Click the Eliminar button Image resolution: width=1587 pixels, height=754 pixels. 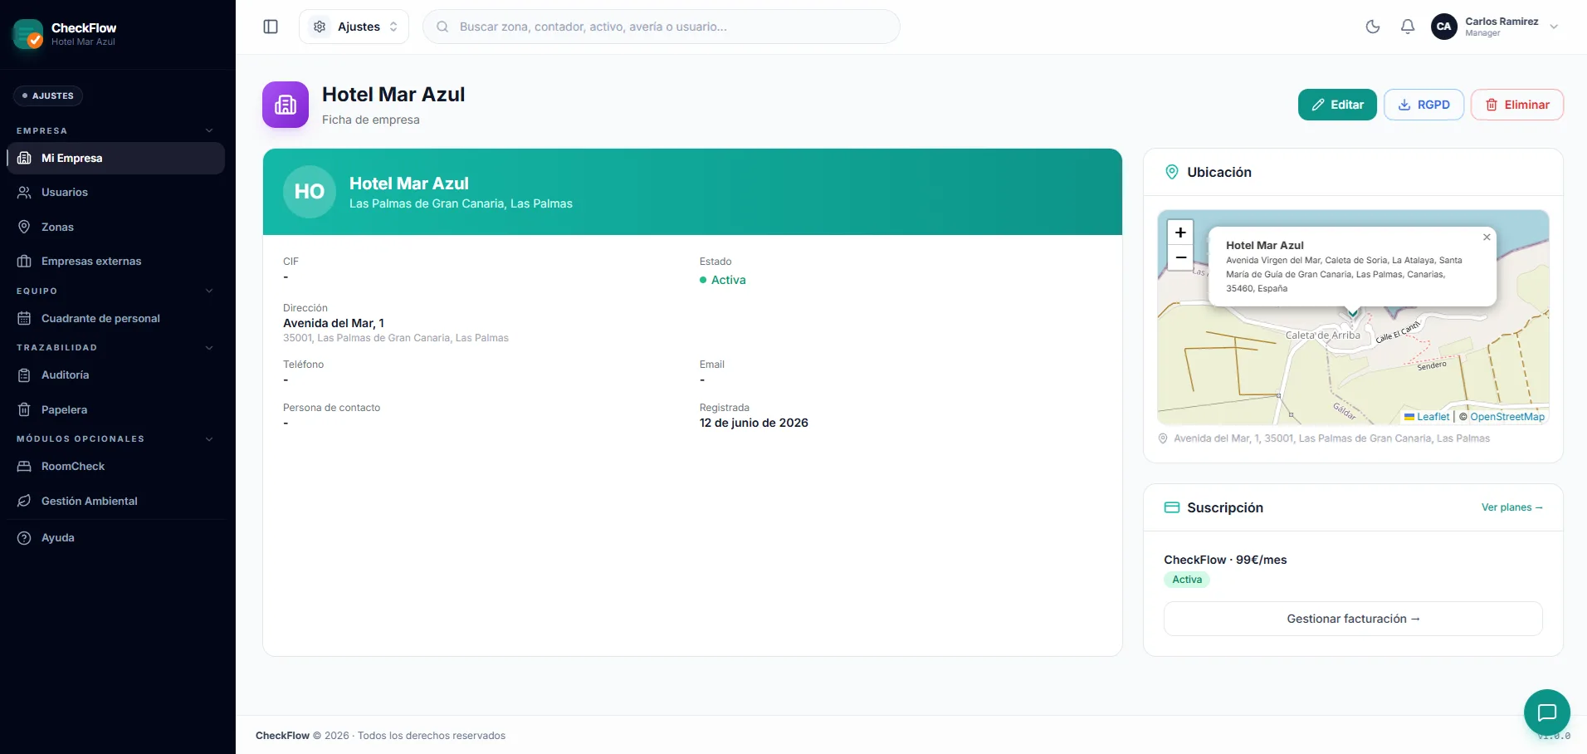coord(1517,105)
